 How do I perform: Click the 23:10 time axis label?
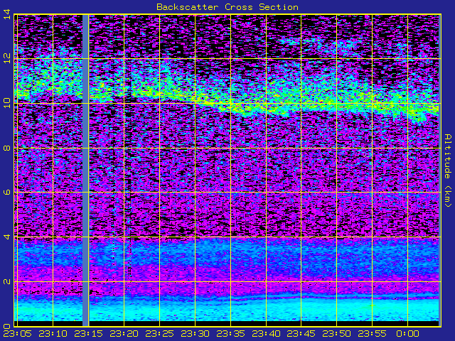click(x=53, y=334)
